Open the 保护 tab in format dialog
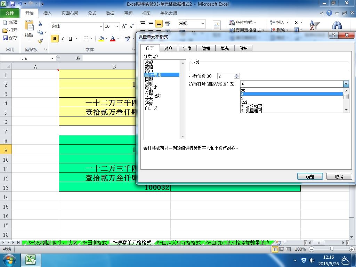The height and width of the screenshot is (267, 356). 243,48
